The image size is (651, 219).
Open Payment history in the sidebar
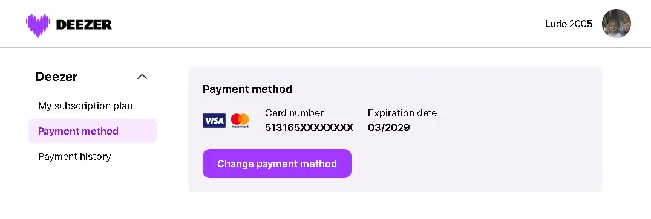pos(74,156)
